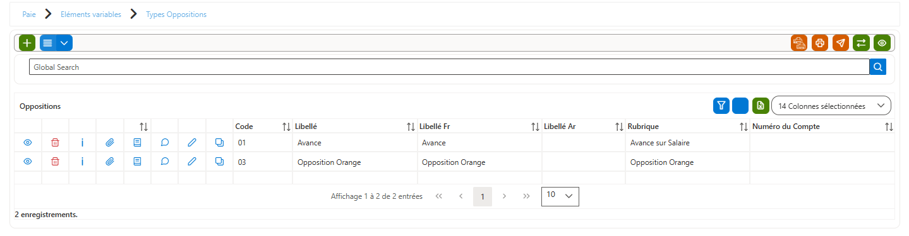Open Eléments variables breadcrumb link
Viewport: 909px width, 236px height.
coord(91,14)
